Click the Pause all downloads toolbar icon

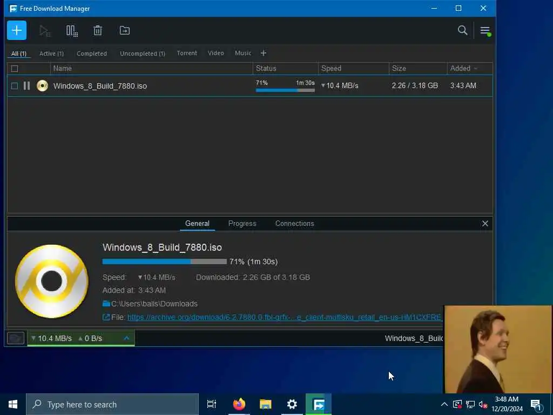tap(72, 31)
